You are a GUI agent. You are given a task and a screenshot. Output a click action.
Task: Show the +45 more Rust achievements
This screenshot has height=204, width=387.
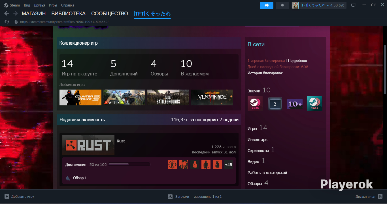click(x=228, y=164)
